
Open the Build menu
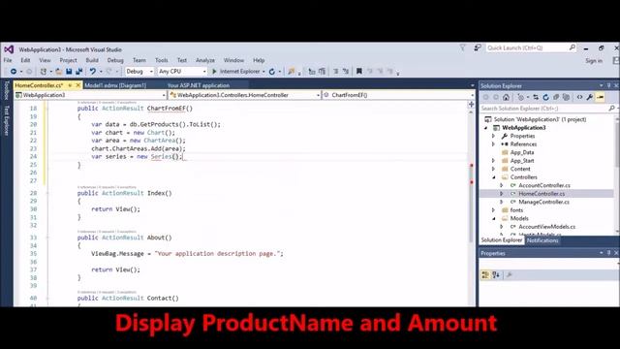(92, 60)
